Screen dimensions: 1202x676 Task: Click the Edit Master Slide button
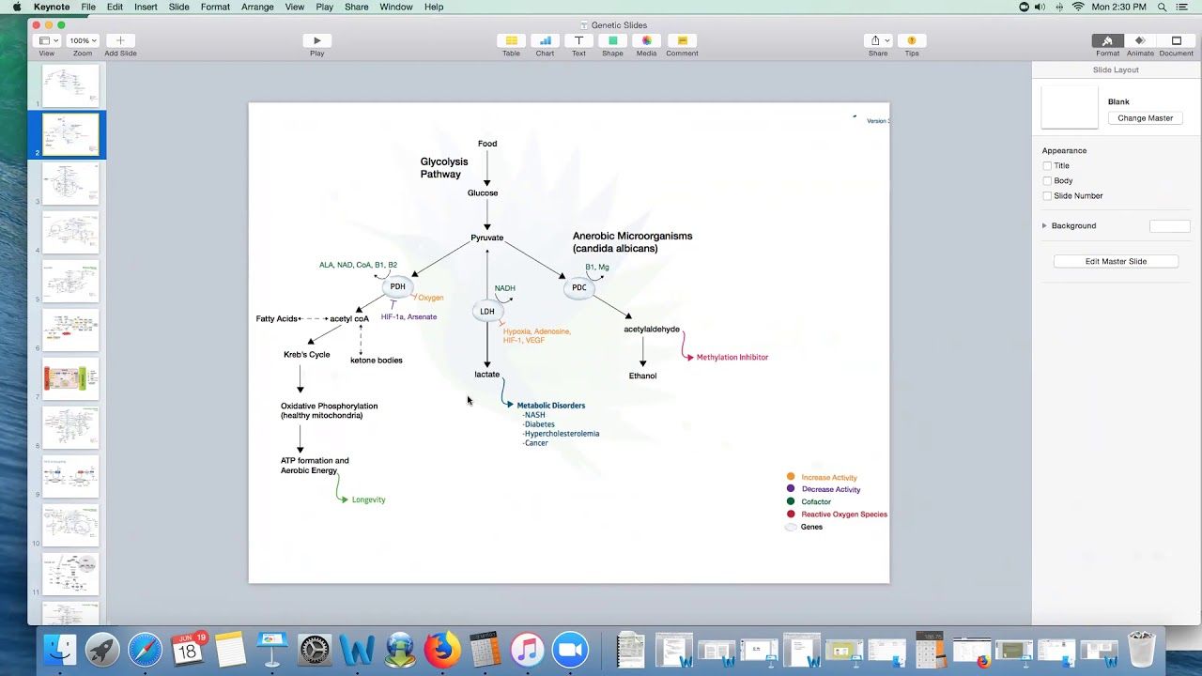click(1116, 261)
